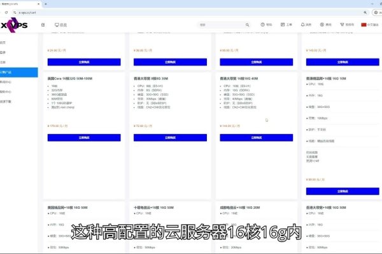Buy the ¥39.00 per month plan
Viewport: 382px width, 254px height.
click(170, 62)
